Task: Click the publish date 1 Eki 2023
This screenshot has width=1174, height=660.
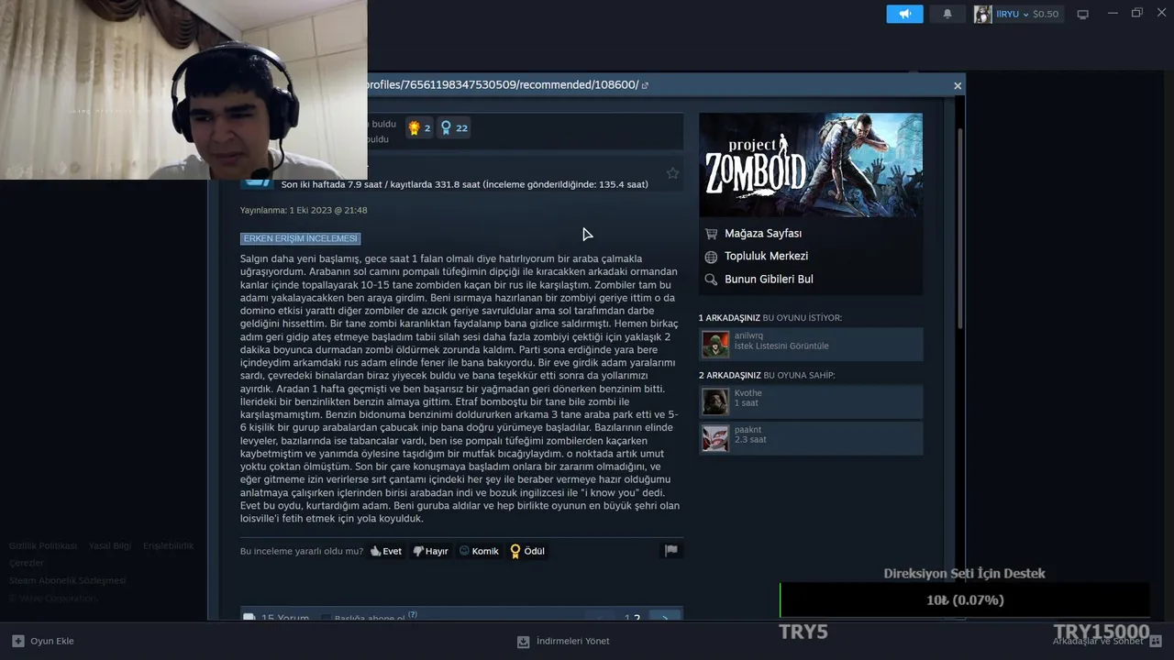Action: [x=304, y=210]
